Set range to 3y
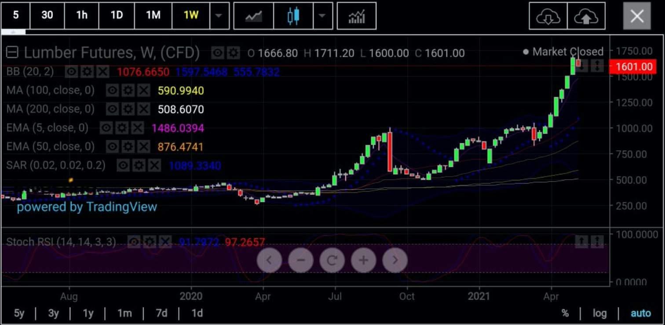This screenshot has width=665, height=325. (x=53, y=313)
